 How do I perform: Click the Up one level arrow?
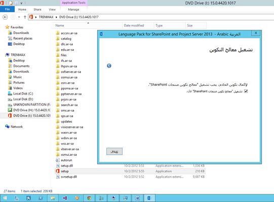point(25,17)
